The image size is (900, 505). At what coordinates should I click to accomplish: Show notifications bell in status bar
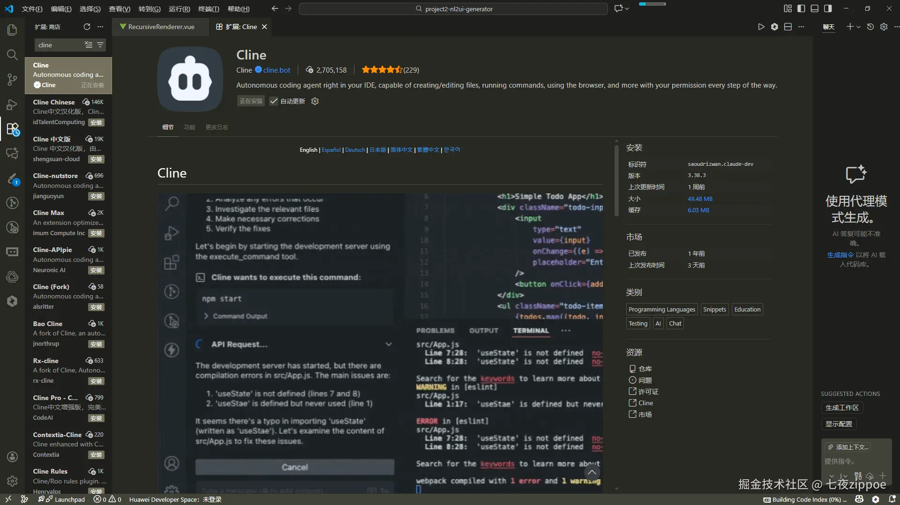[x=892, y=499]
